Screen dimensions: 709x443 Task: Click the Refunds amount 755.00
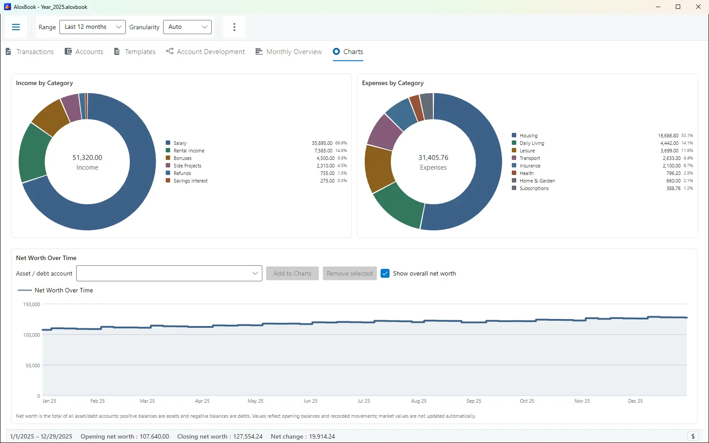(327, 173)
